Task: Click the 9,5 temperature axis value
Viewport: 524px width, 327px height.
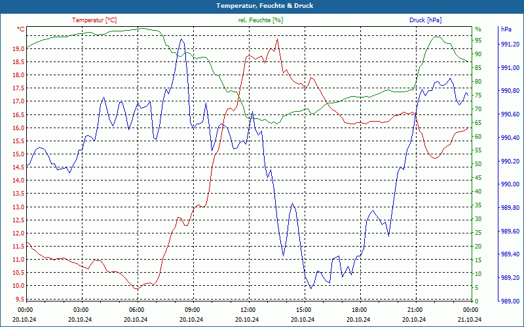Action: [20, 299]
